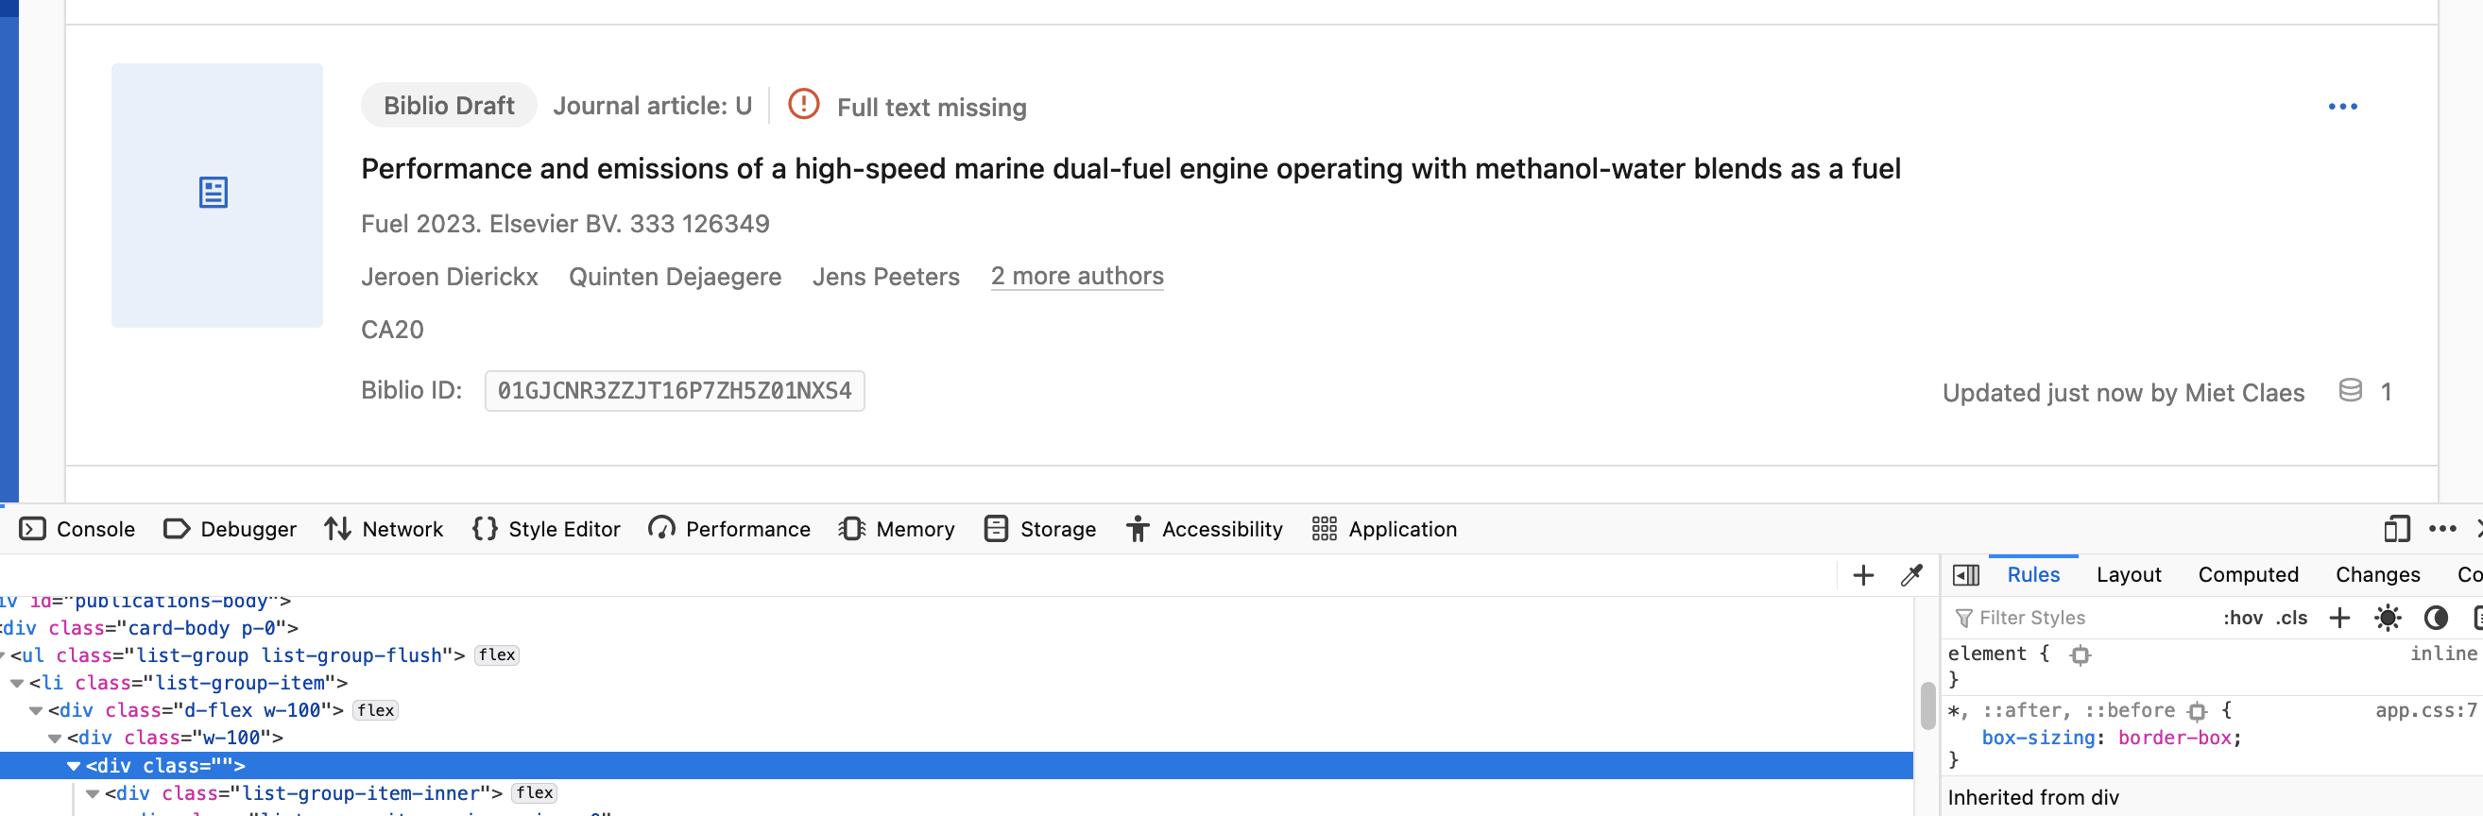Open the devtools customize ellipsis menu
The image size is (2483, 816).
2441,529
